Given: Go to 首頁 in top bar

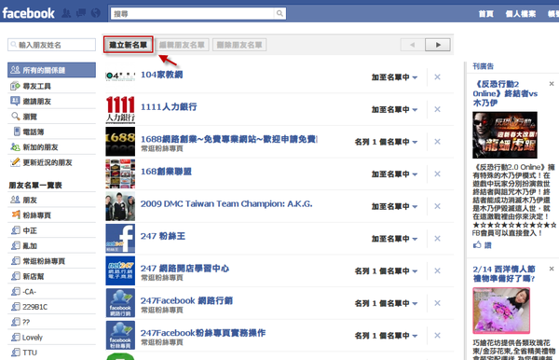Looking at the screenshot, I should point(486,14).
